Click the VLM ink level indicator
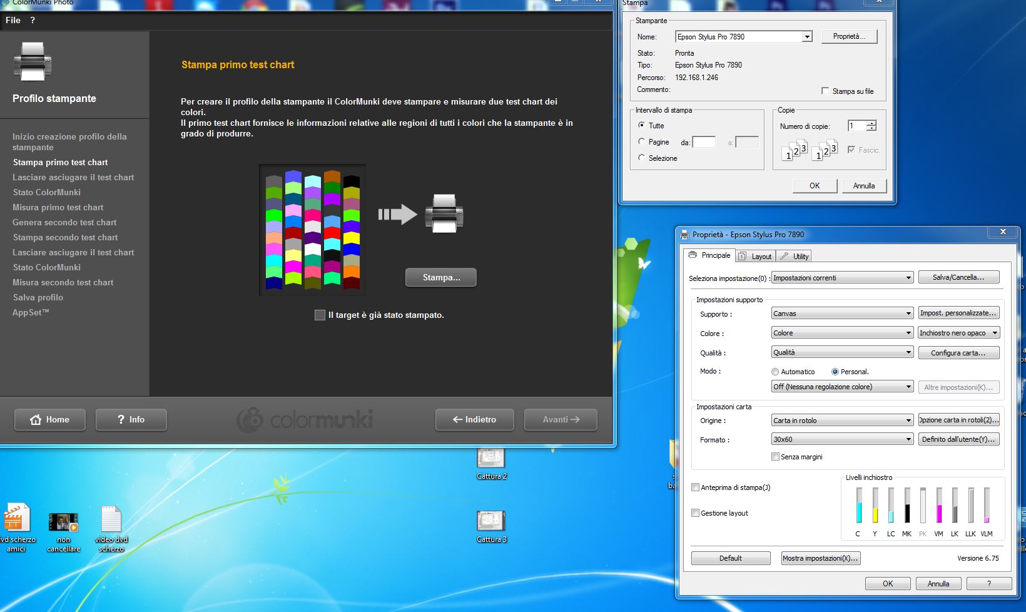This screenshot has width=1026, height=612. click(x=987, y=506)
